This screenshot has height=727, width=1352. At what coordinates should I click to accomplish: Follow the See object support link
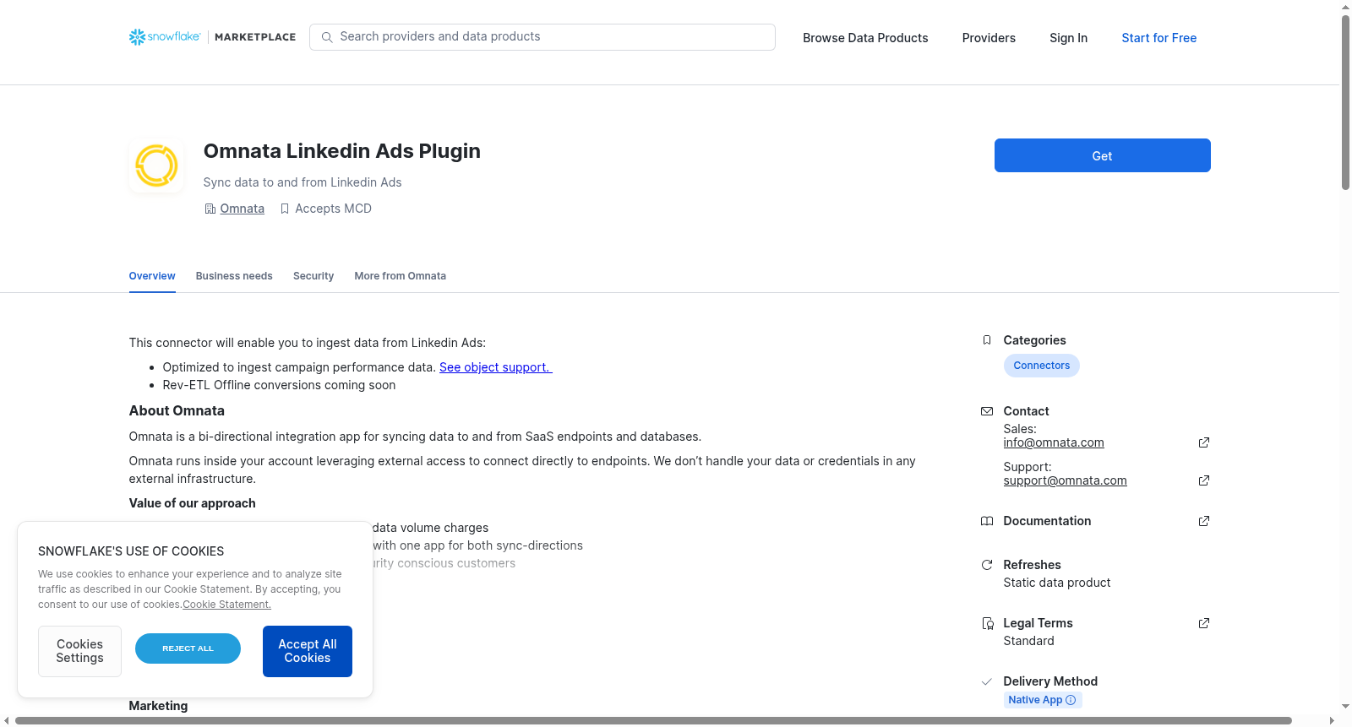pos(496,367)
